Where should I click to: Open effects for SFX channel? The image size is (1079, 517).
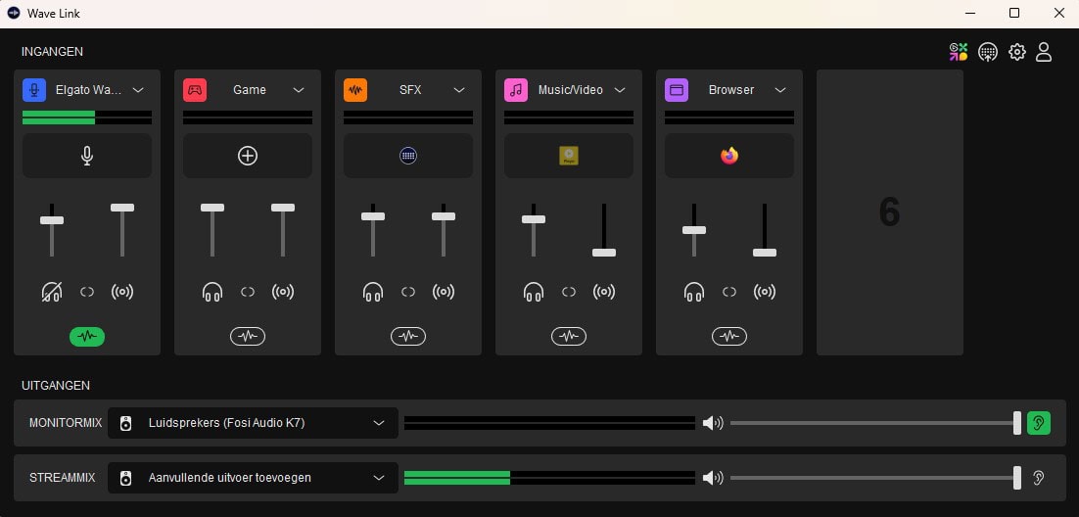(x=408, y=337)
